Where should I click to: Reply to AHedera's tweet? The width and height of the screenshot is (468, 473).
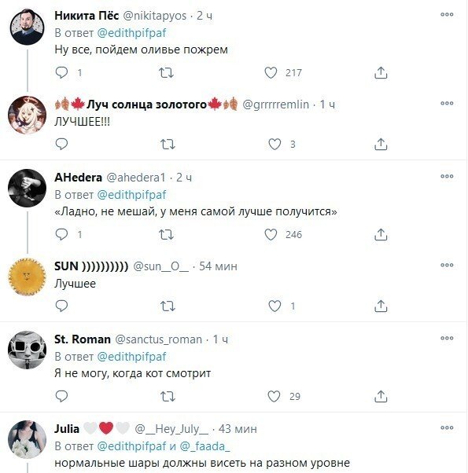(x=61, y=234)
